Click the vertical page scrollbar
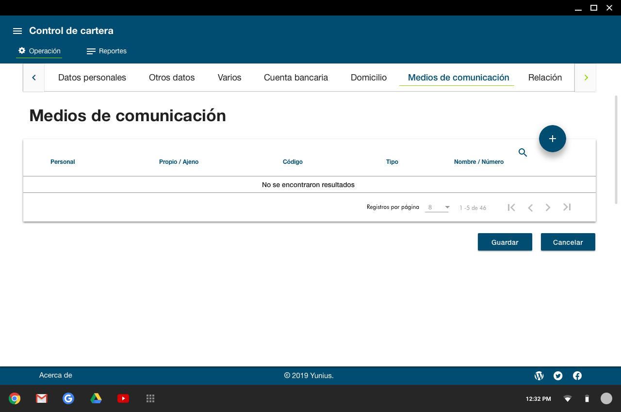This screenshot has height=412, width=621. pyautogui.click(x=616, y=149)
